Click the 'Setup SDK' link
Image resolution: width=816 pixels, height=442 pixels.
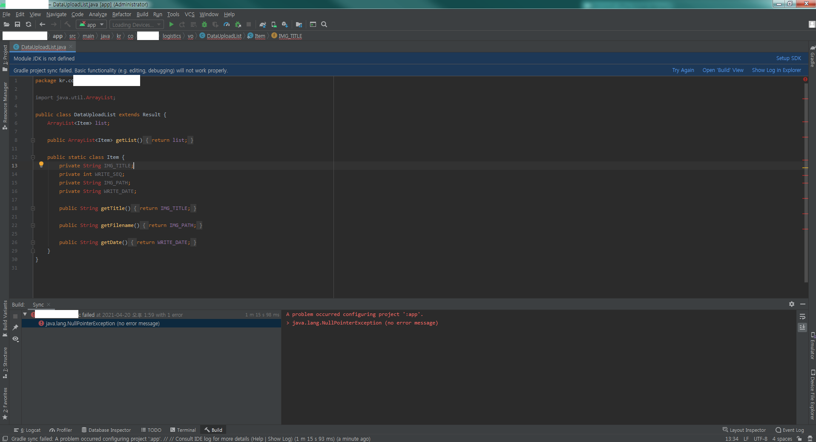point(788,58)
